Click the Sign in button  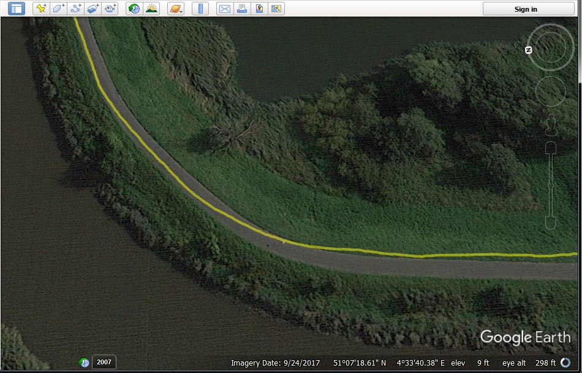pos(529,9)
